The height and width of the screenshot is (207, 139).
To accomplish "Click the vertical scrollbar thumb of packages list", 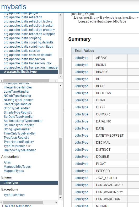I will pyautogui.click(x=60, y=66).
